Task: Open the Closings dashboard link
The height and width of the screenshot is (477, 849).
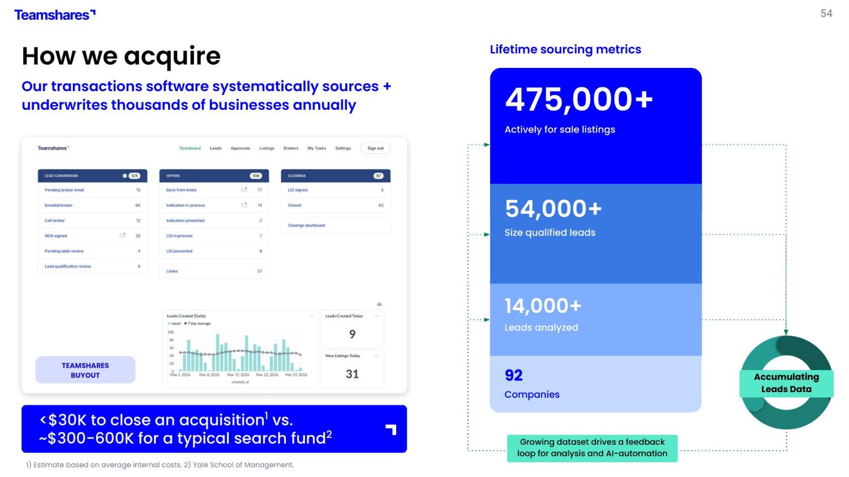Action: (306, 225)
